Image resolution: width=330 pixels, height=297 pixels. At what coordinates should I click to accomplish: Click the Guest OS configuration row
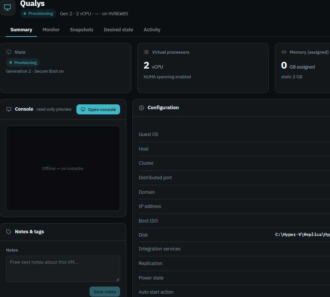coord(234,135)
